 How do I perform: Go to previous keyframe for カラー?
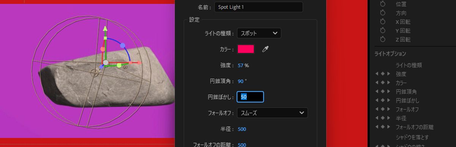click(377, 83)
